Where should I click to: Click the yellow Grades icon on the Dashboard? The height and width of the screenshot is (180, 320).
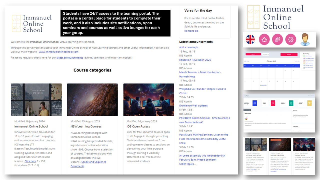(x=309, y=103)
